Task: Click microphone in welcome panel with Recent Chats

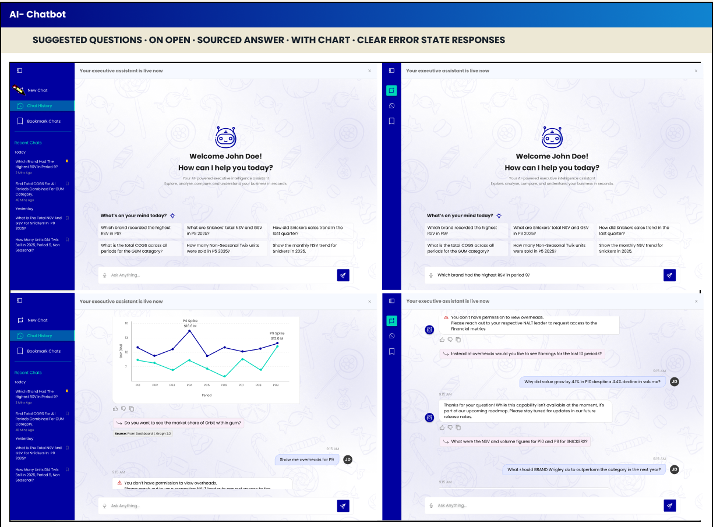Action: click(x=105, y=275)
